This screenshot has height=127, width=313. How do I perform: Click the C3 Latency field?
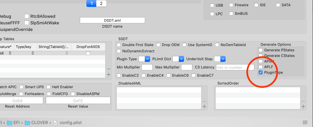(x=235, y=67)
